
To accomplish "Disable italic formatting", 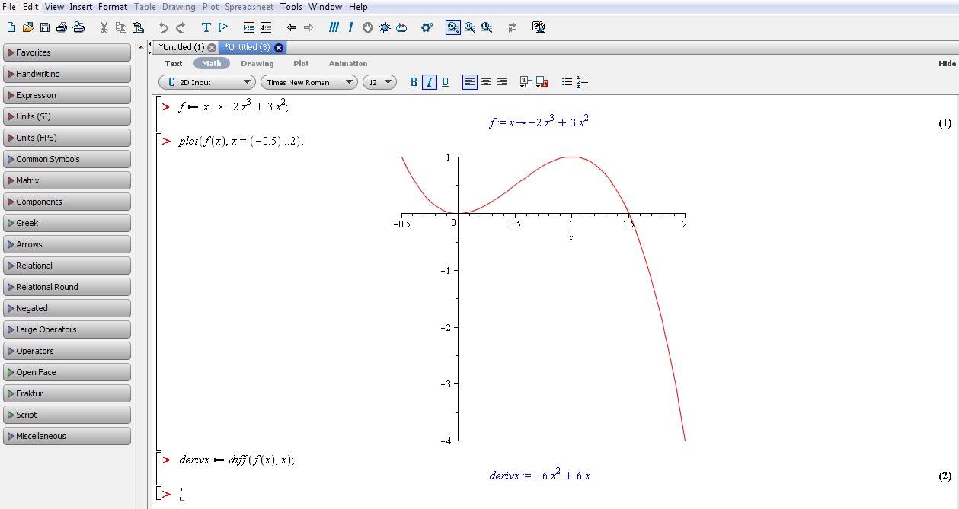I will point(430,81).
